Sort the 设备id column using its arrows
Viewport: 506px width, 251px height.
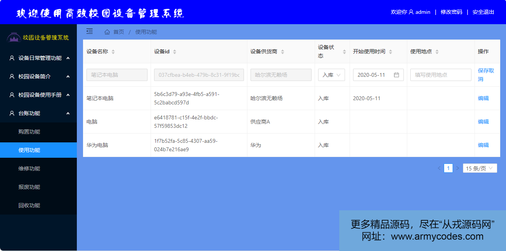click(174, 52)
